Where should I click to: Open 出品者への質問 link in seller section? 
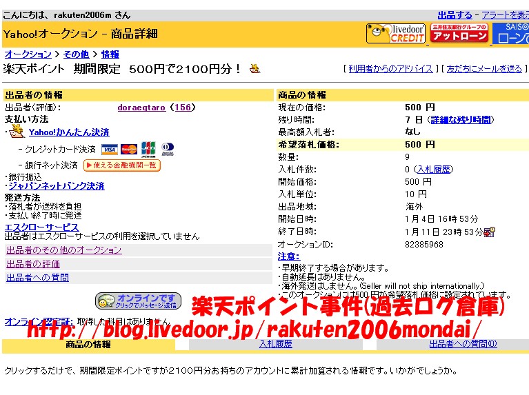coord(37,278)
